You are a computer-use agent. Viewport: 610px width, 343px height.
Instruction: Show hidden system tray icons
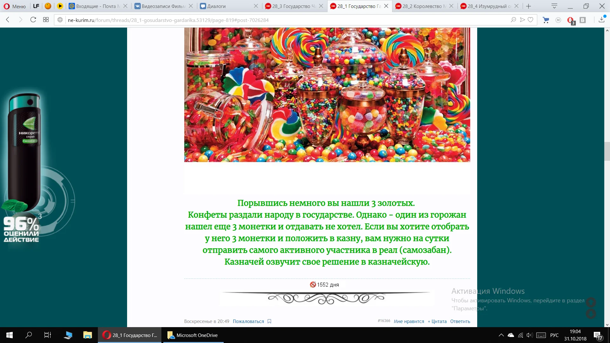coord(501,335)
